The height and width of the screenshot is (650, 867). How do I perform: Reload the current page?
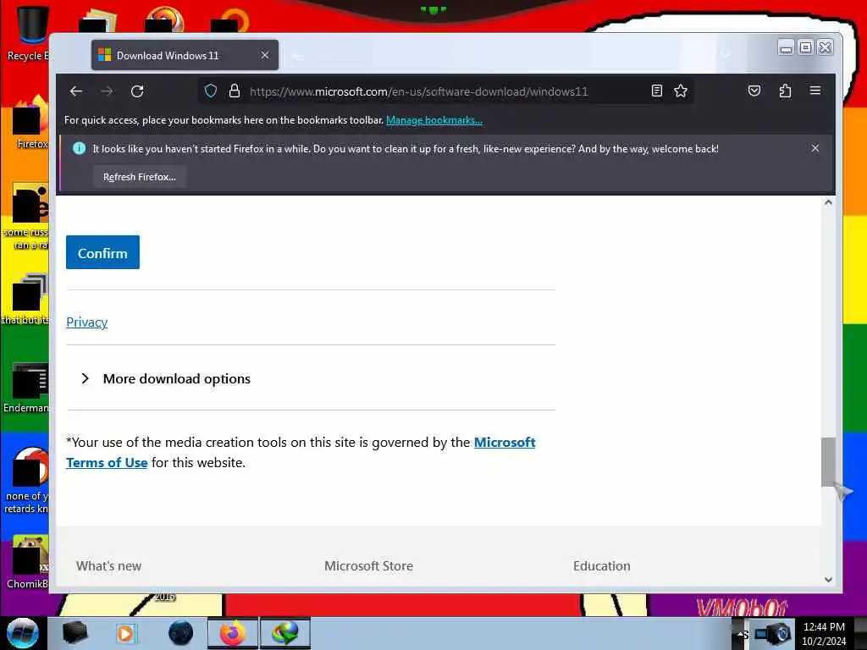point(137,91)
